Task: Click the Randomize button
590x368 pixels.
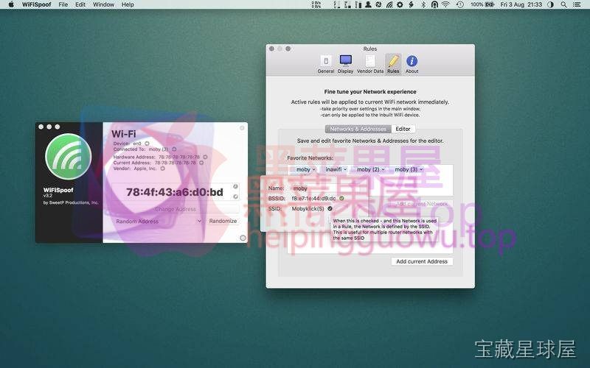Action: click(223, 222)
